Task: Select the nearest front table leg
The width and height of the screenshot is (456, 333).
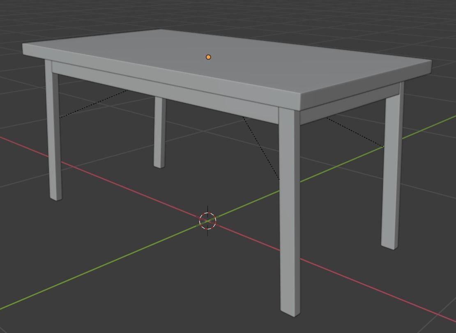Action: 290,213
